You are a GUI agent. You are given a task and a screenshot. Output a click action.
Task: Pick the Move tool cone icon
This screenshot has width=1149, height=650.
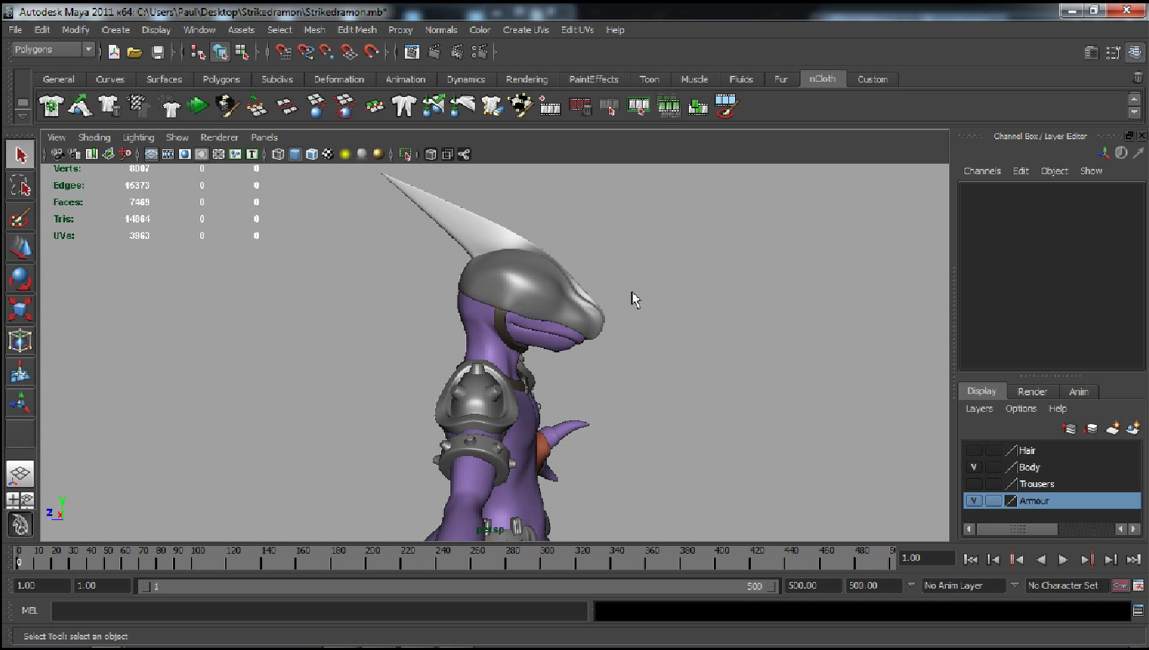click(x=20, y=248)
